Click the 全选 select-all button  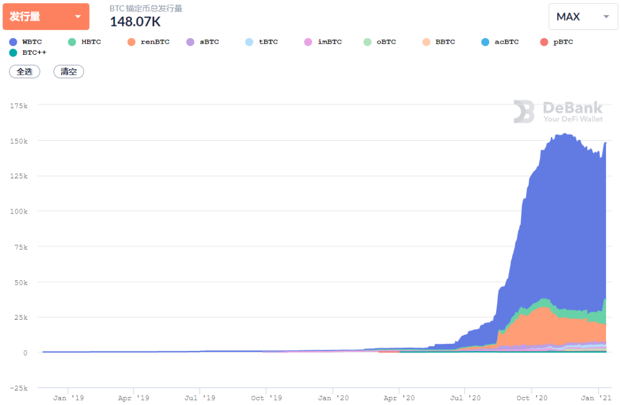pyautogui.click(x=25, y=72)
